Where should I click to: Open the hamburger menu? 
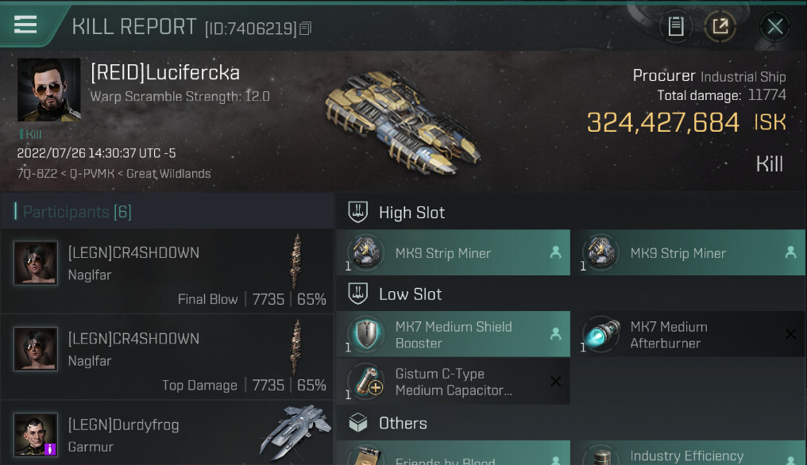25,24
